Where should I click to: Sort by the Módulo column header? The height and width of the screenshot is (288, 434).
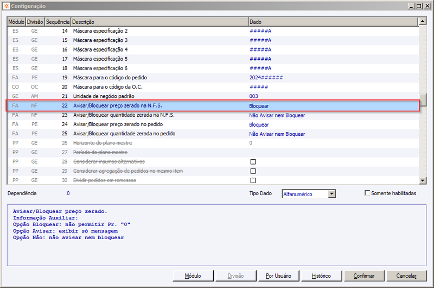coord(16,22)
